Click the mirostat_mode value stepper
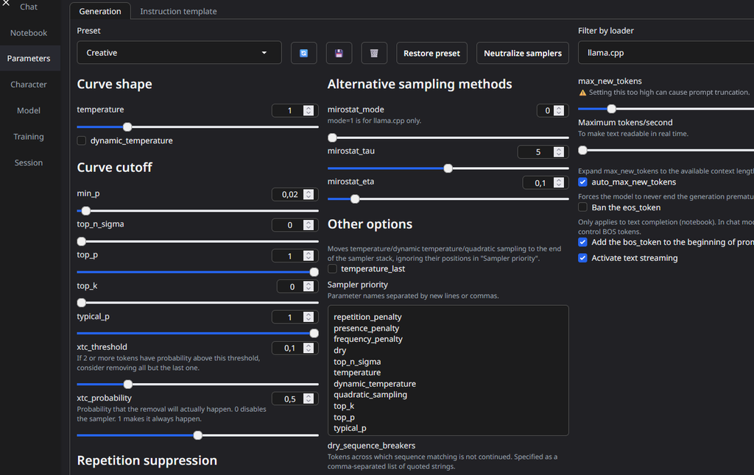This screenshot has height=475, width=754. [558, 110]
